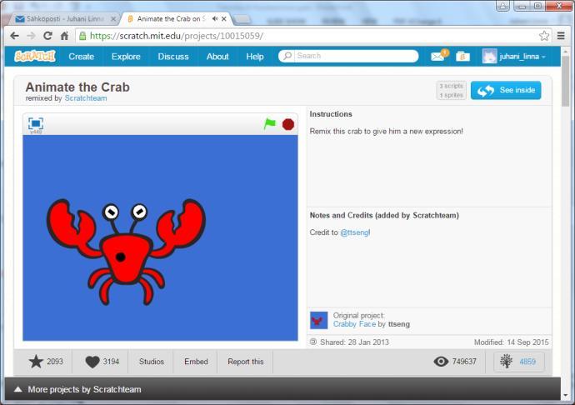Open My Stuff folder icon

462,57
